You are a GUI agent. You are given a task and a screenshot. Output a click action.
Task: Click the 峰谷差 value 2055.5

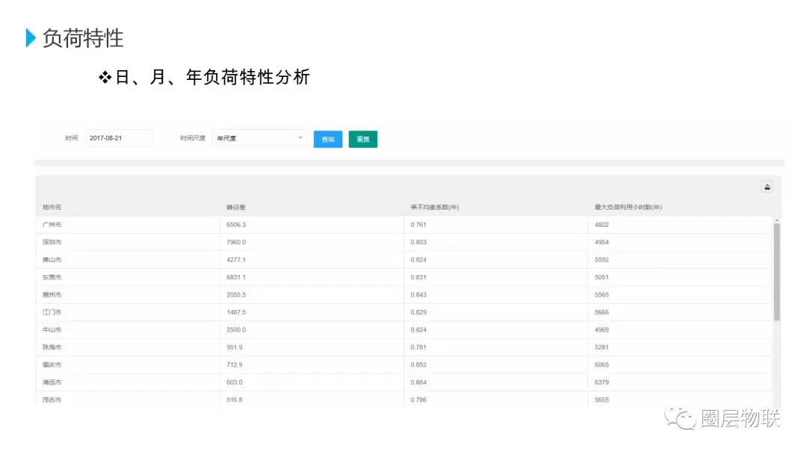pyautogui.click(x=236, y=295)
